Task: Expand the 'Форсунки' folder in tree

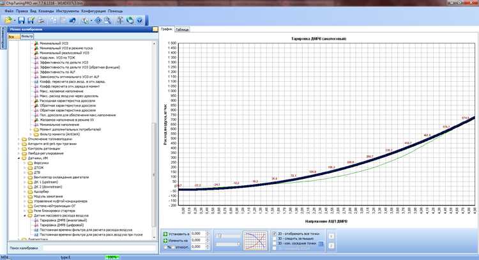Action: point(24,162)
